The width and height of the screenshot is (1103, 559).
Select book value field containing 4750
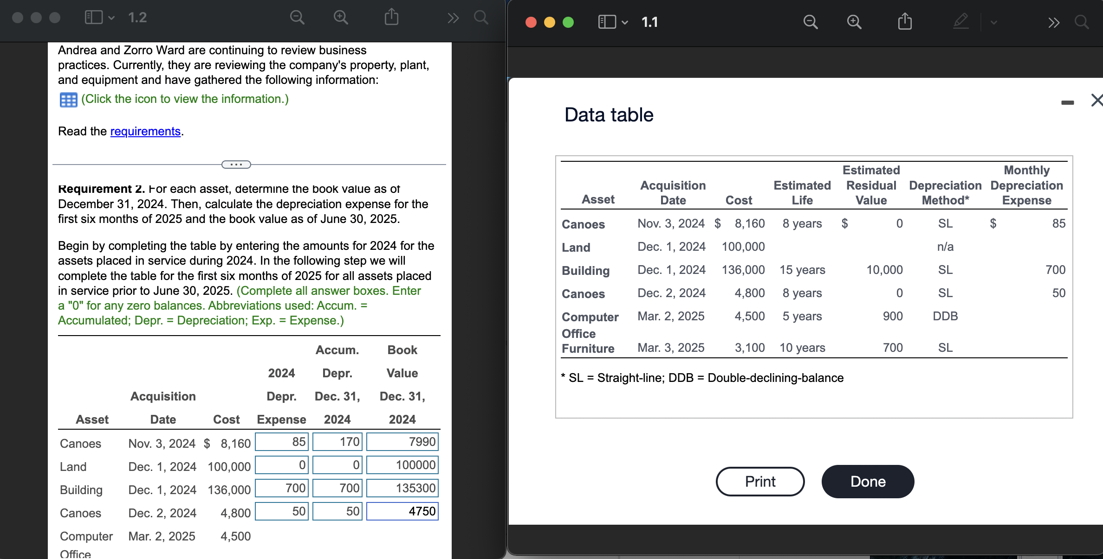click(402, 511)
